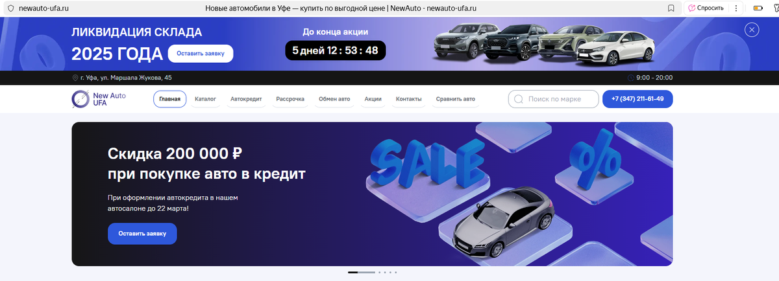Open the browser three-dot menu

coord(736,8)
